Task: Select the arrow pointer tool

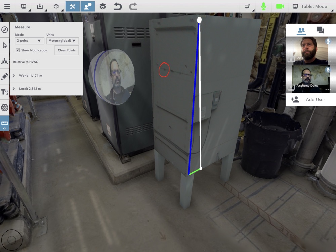Action: (x=5, y=45)
